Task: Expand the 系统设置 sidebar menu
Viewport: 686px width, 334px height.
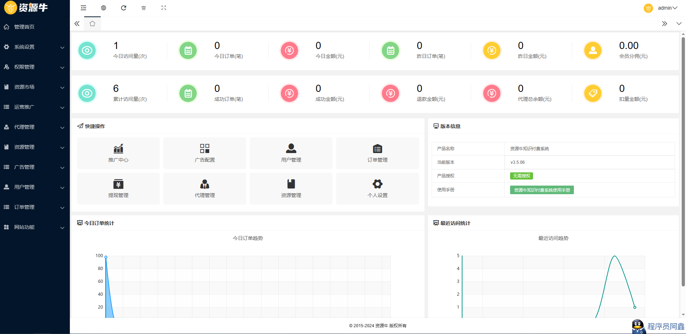Action: point(35,47)
